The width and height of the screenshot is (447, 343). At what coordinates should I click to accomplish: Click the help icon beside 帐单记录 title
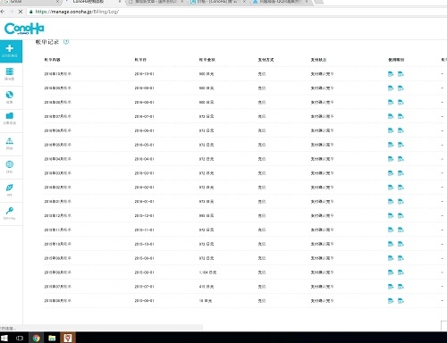click(66, 42)
